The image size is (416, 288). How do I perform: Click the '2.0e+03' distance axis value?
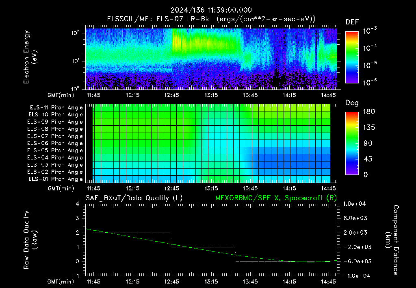click(355, 232)
